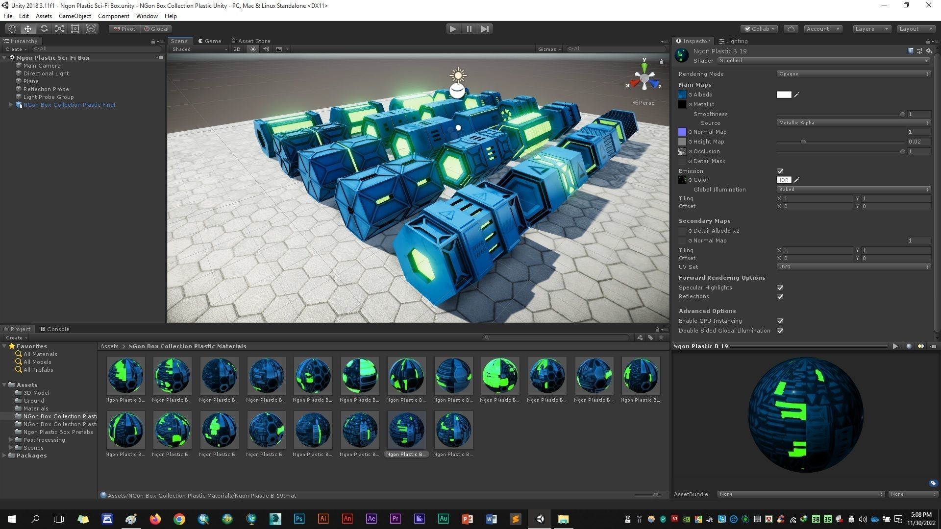Select the Scale tool
Image resolution: width=941 pixels, height=529 pixels.
[59, 29]
